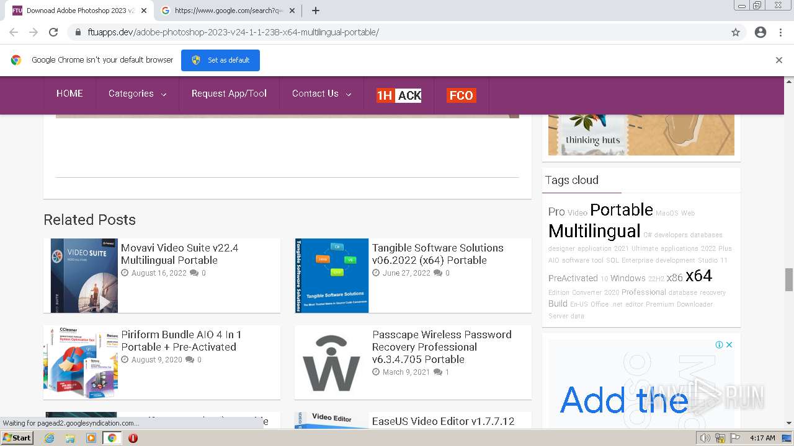794x446 pixels.
Task: Click the Movavi Video Suite thumbnail
Action: pyautogui.click(x=84, y=276)
